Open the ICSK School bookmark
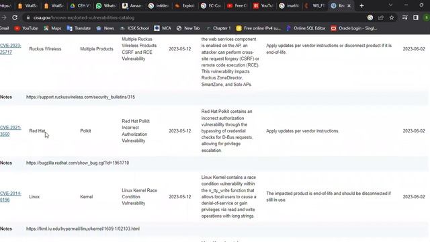The height and width of the screenshot is (242, 430). pyautogui.click(x=134, y=28)
